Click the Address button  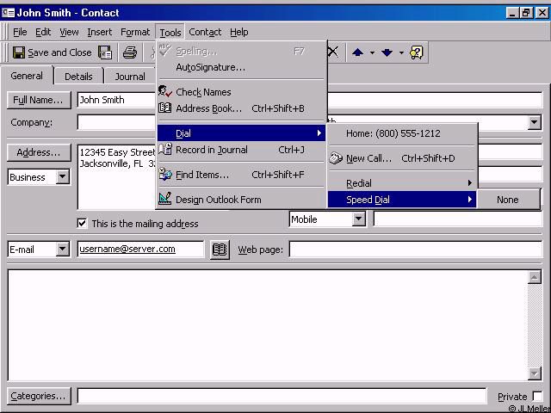(x=38, y=152)
